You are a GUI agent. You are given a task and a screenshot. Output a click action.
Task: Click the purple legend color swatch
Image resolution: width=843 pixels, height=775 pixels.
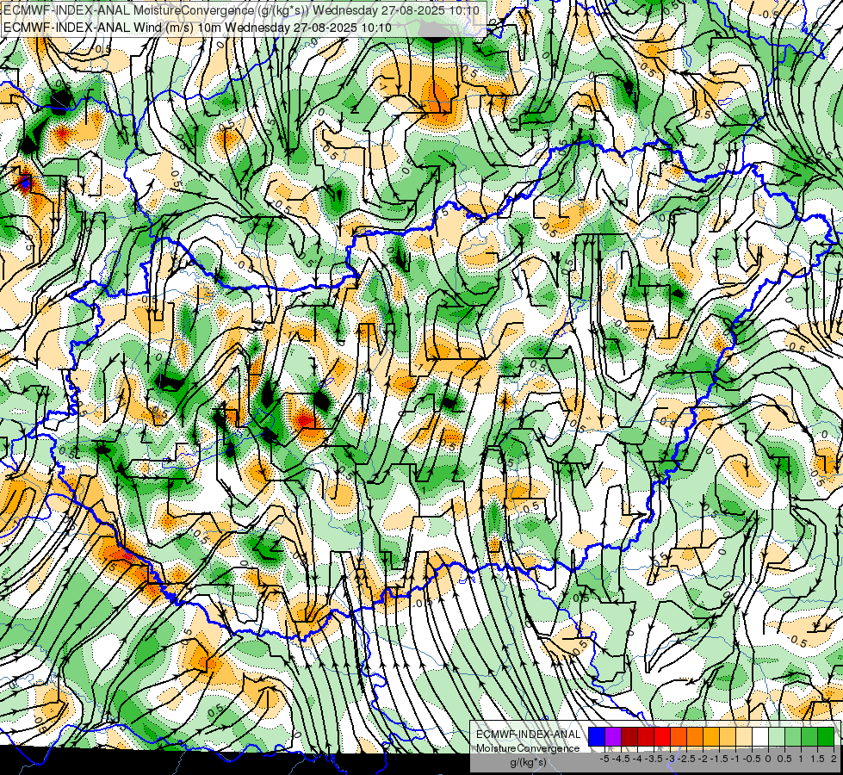click(613, 737)
